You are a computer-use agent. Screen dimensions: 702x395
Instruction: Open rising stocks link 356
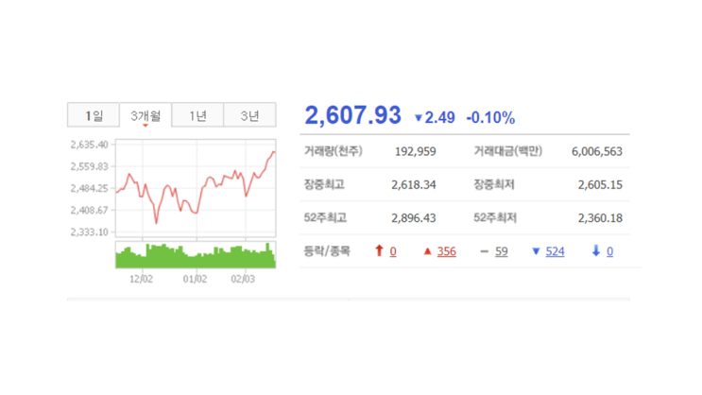446,251
